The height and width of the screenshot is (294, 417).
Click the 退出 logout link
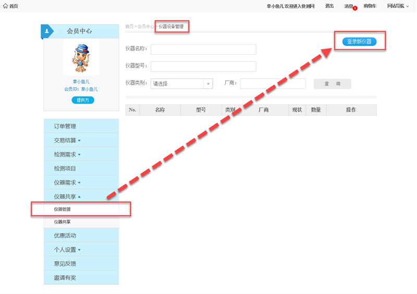329,6
